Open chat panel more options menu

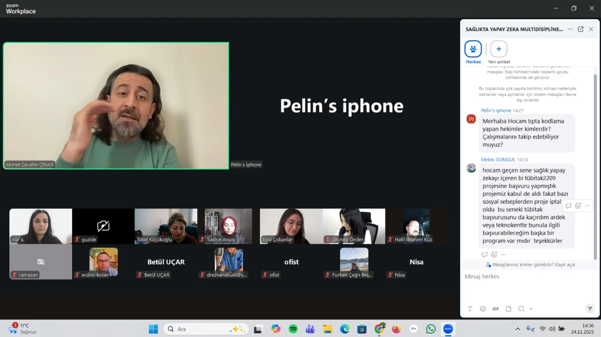pos(570,29)
